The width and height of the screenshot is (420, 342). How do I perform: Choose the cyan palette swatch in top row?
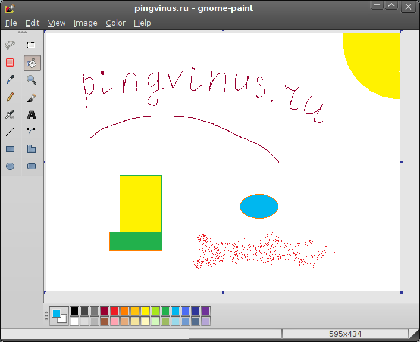pyautogui.click(x=175, y=311)
